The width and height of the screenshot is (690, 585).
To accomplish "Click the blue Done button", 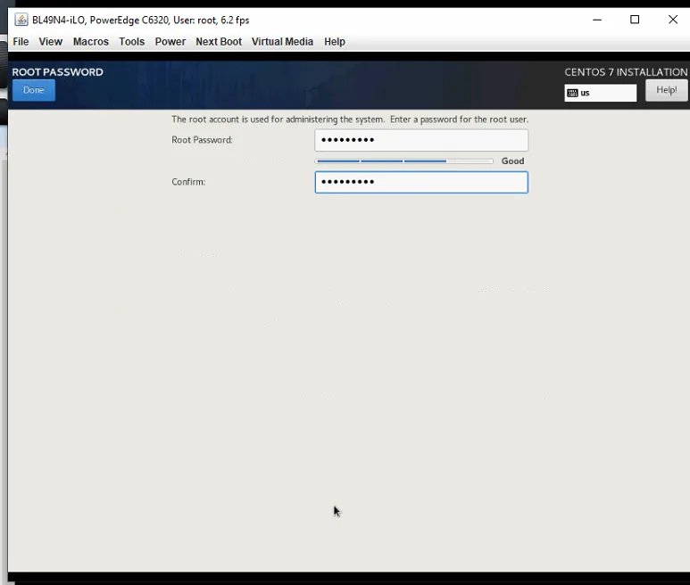I will (x=34, y=90).
